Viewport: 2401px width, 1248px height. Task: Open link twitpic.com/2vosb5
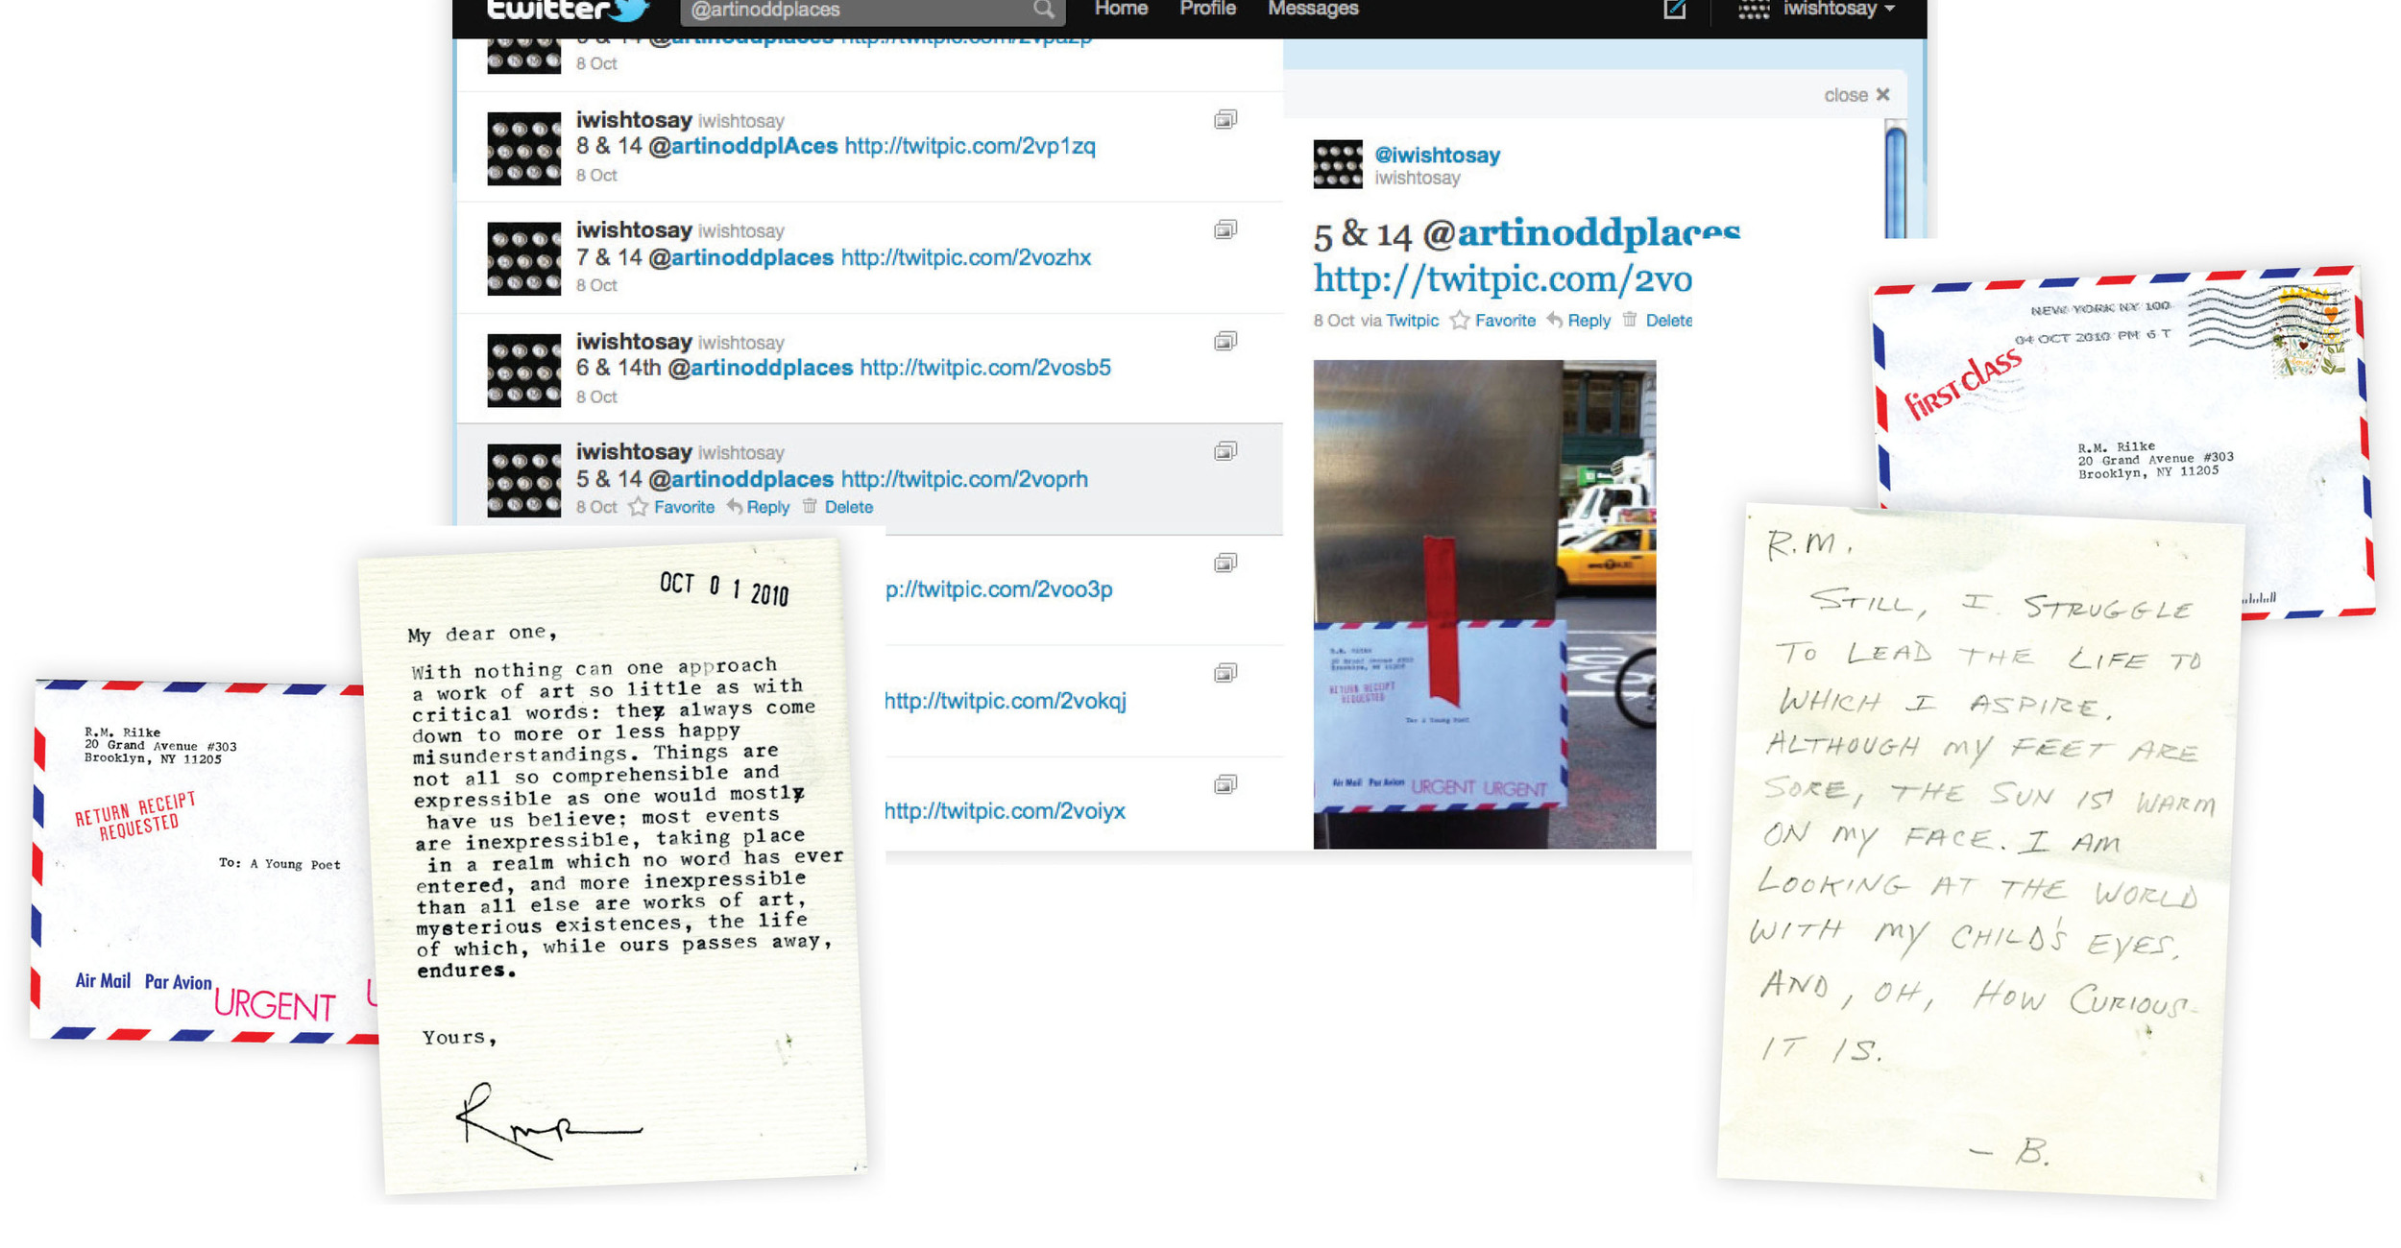coord(984,368)
